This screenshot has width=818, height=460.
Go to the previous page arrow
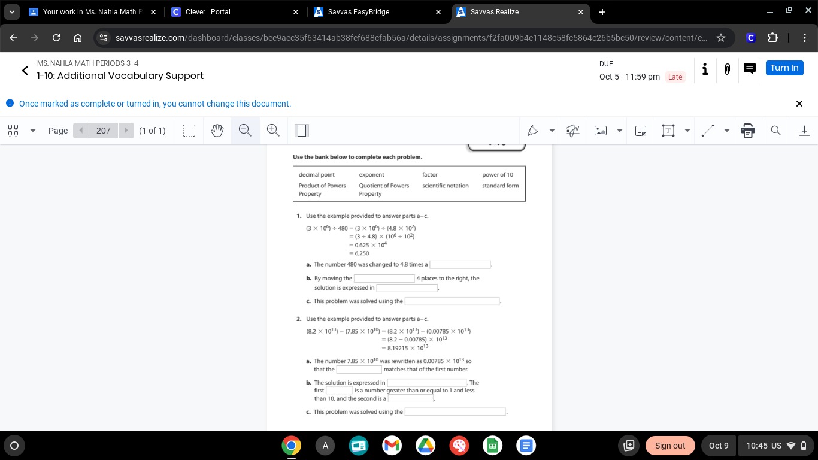[x=81, y=130]
